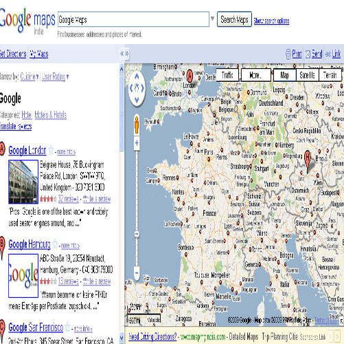This screenshot has width=344, height=344.
Task: Switch to Satellite view
Action: coord(307,75)
